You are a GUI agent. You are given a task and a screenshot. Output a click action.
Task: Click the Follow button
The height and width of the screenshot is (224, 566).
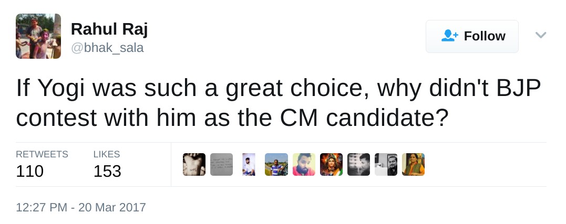coord(472,36)
